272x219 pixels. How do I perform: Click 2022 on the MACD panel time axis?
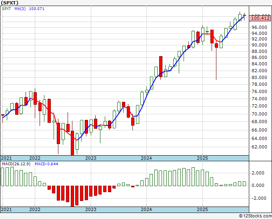tap(35, 209)
